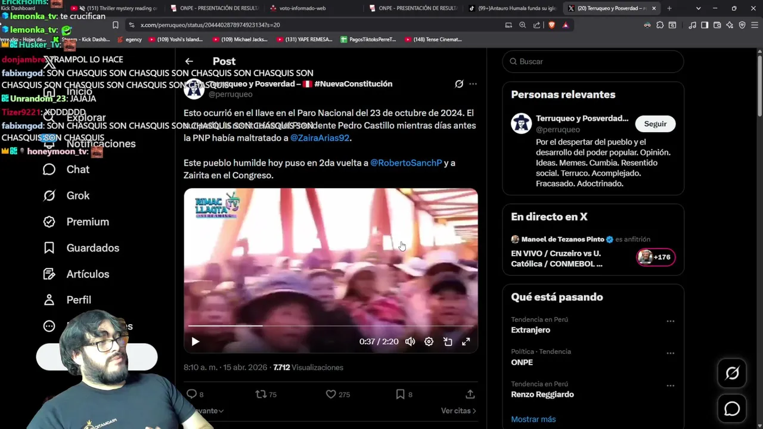This screenshot has height=429, width=763.
Task: Open options for Renzo Reggiardo trend
Action: [671, 386]
